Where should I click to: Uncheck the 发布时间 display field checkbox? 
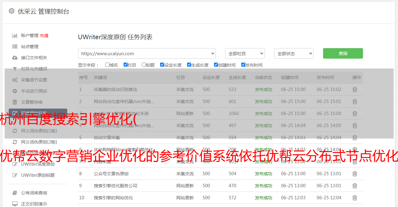pos(243,65)
